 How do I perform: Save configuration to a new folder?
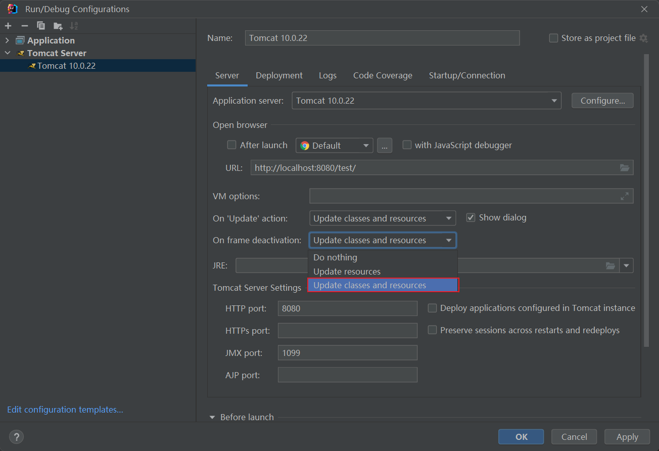click(58, 26)
